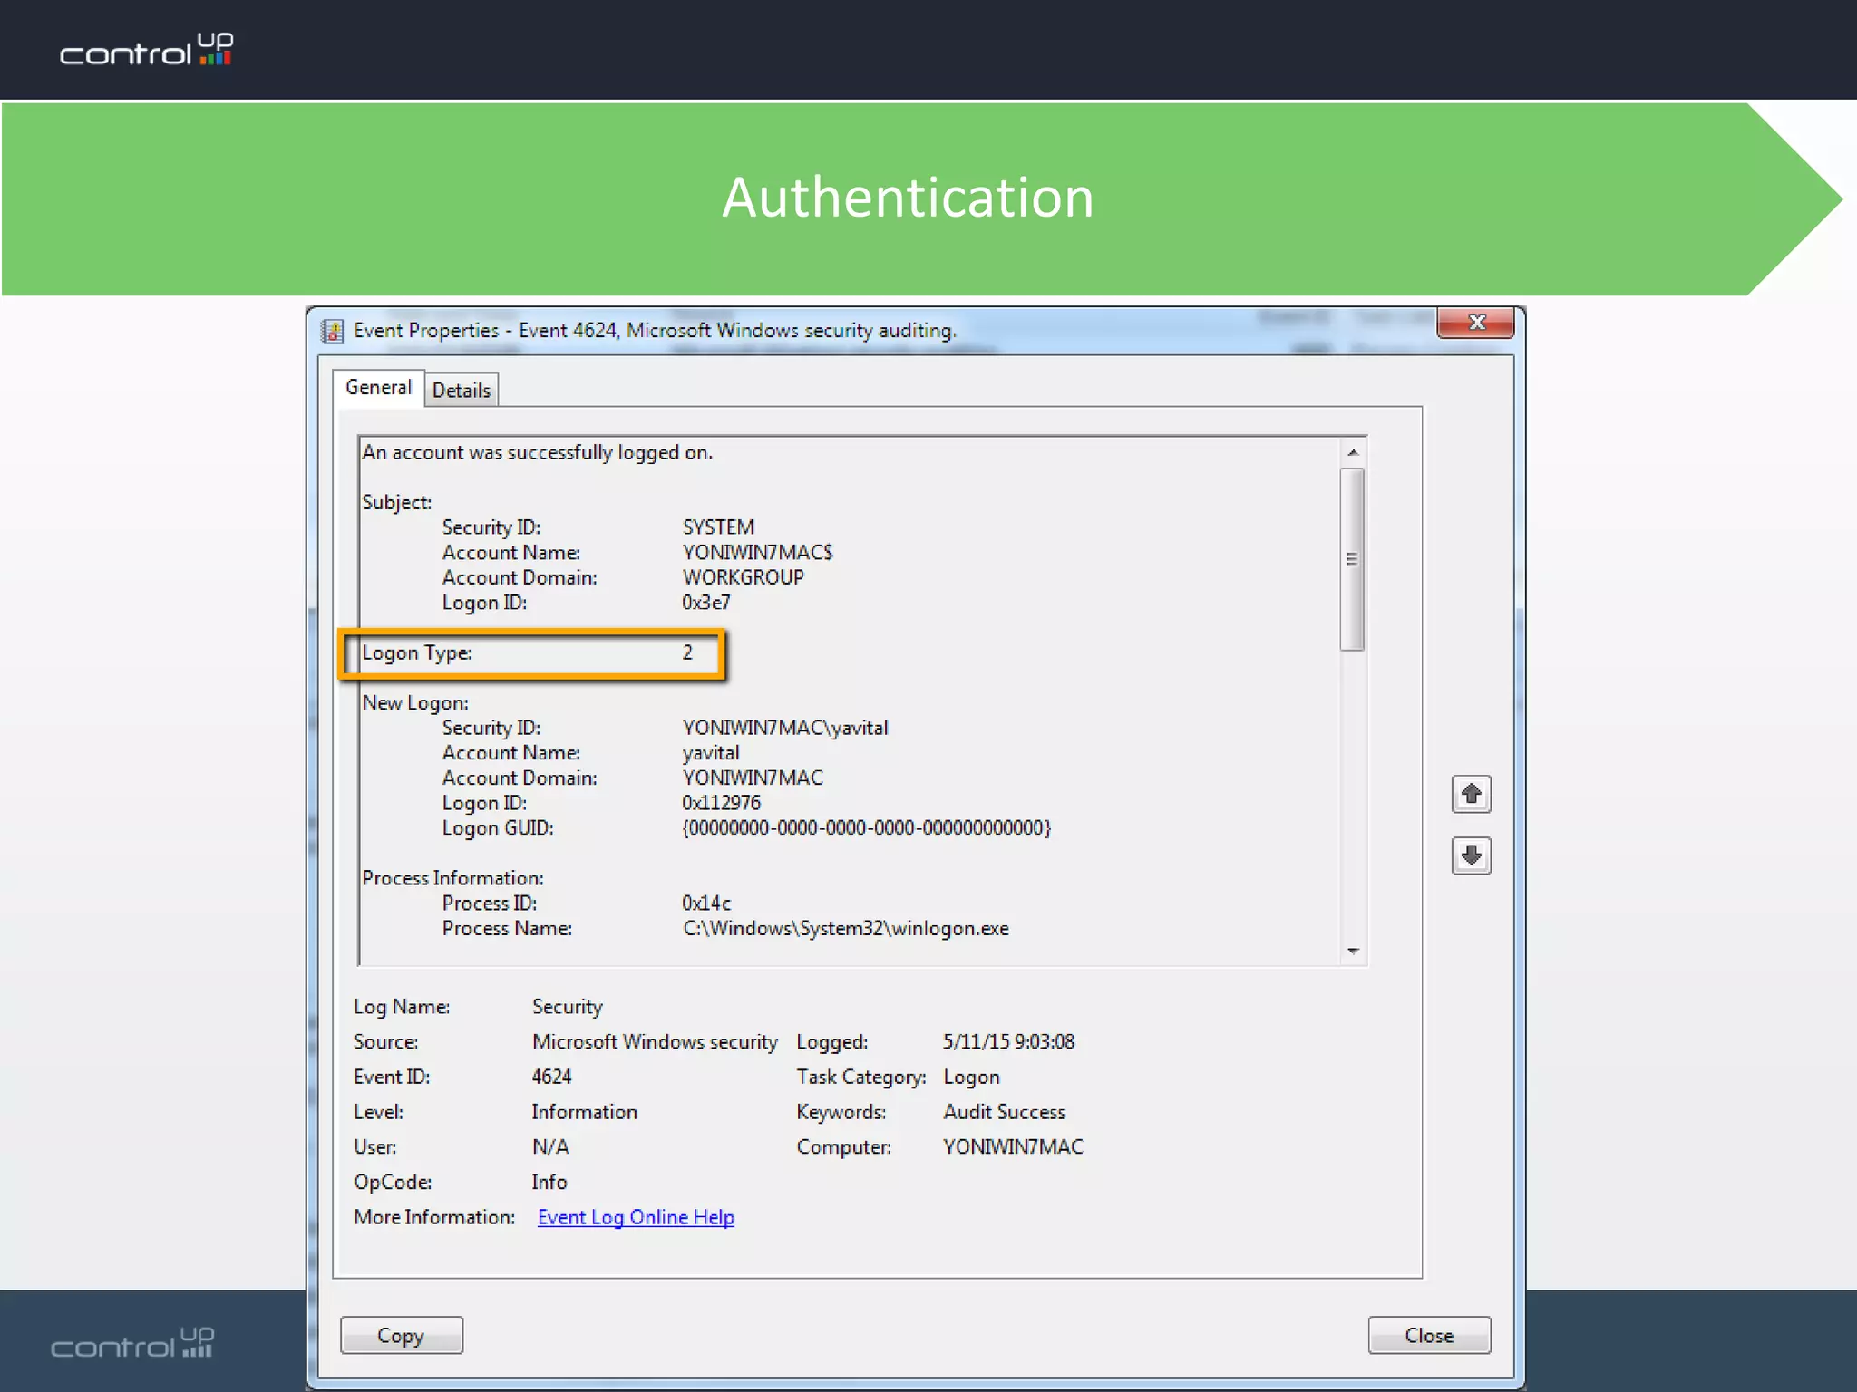Select the General tab
This screenshot has height=1392, width=1857.
click(x=378, y=388)
